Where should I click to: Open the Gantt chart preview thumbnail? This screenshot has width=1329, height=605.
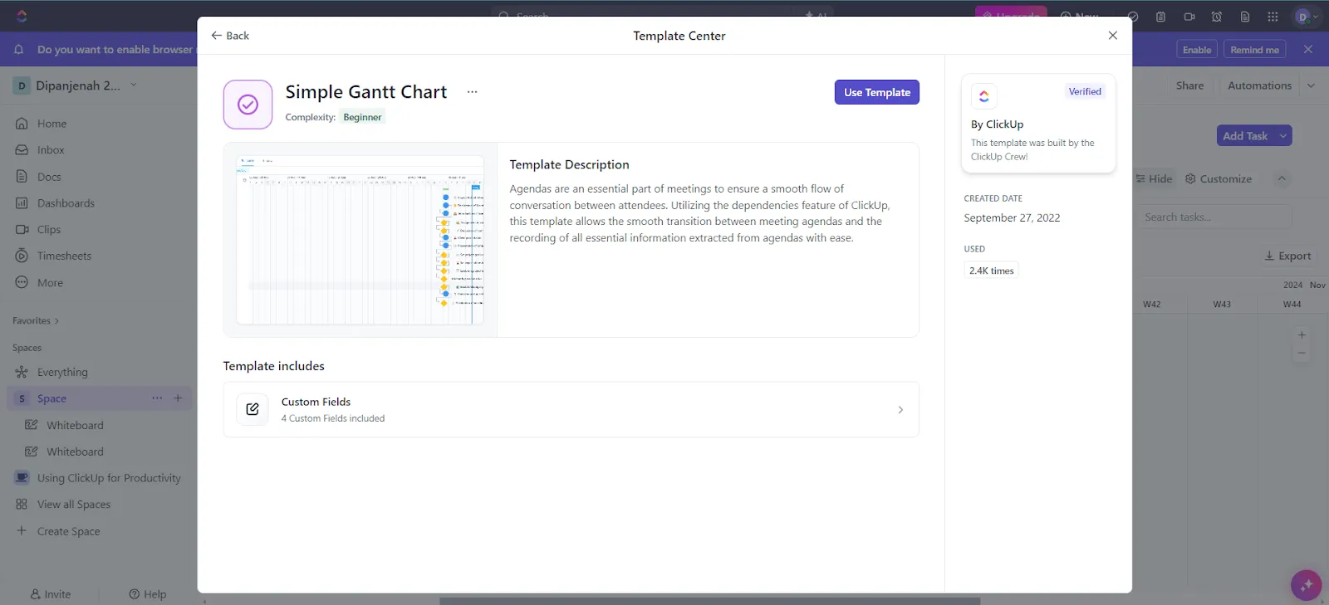(x=360, y=240)
